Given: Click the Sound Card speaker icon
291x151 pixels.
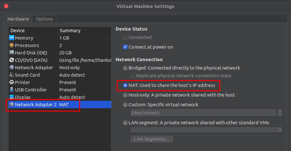Looking at the screenshot, I should coord(12,75).
